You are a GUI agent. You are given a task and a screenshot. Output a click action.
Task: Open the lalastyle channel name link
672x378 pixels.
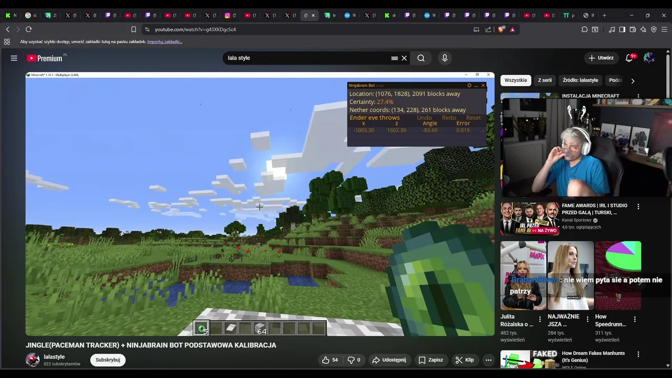pyautogui.click(x=54, y=357)
